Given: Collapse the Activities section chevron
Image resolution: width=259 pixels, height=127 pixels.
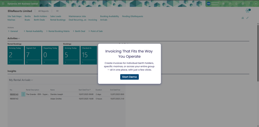Looking at the screenshot, I should pos(19,38).
